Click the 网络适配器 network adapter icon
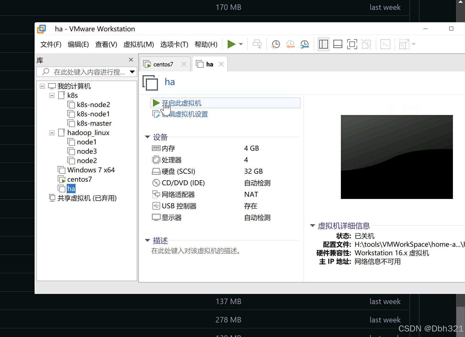The width and height of the screenshot is (465, 337). (x=156, y=194)
